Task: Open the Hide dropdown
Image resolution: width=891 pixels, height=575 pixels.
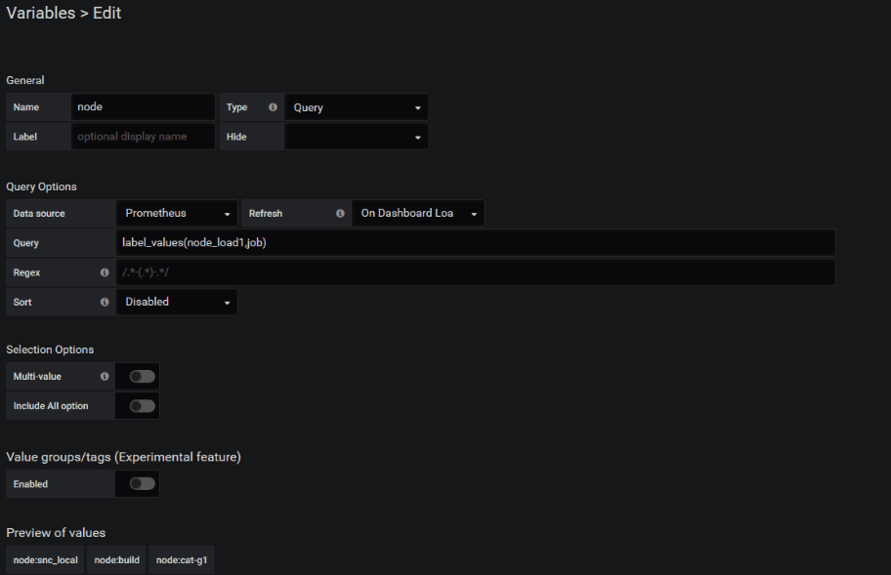Action: pos(357,137)
